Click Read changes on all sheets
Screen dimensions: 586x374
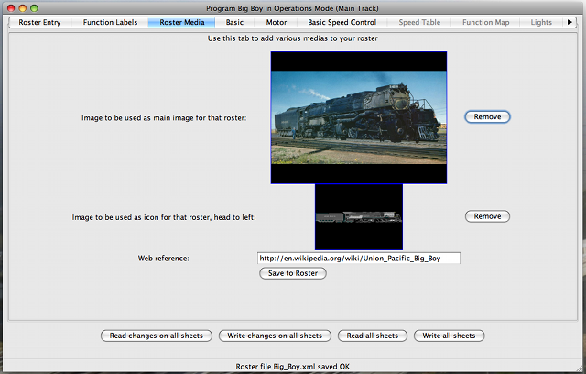pyautogui.click(x=157, y=335)
